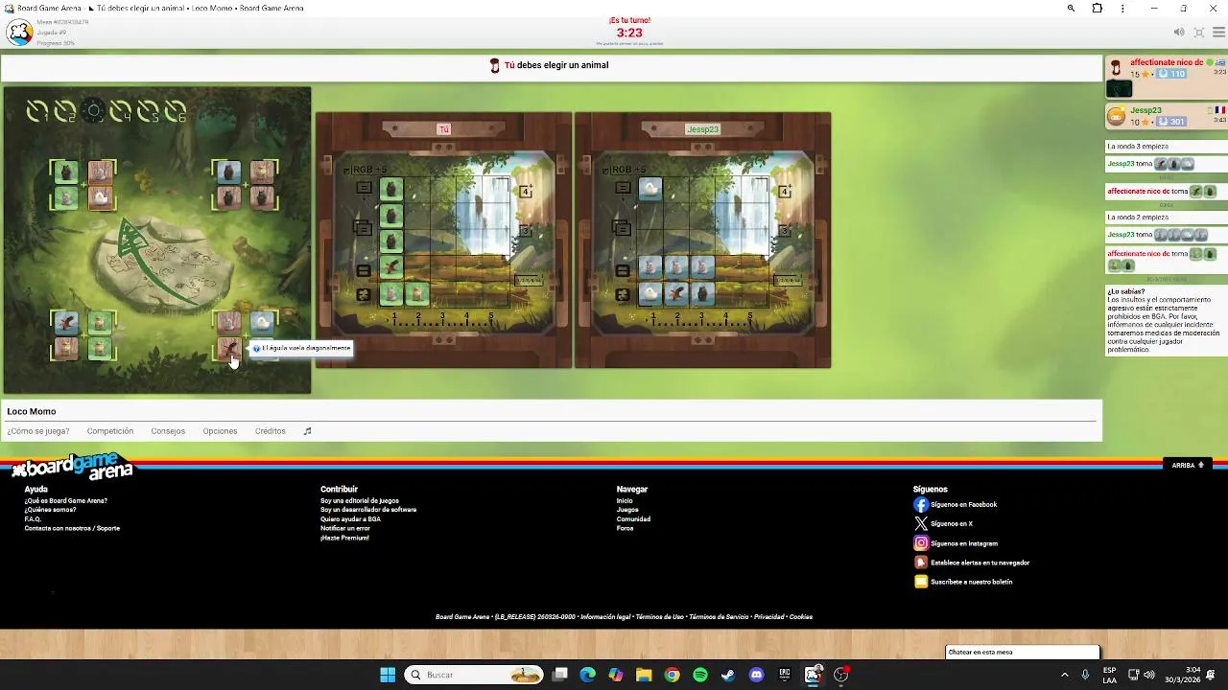The width and height of the screenshot is (1228, 690).
Task: Click round 6 marker on the forest board
Action: click(x=176, y=111)
